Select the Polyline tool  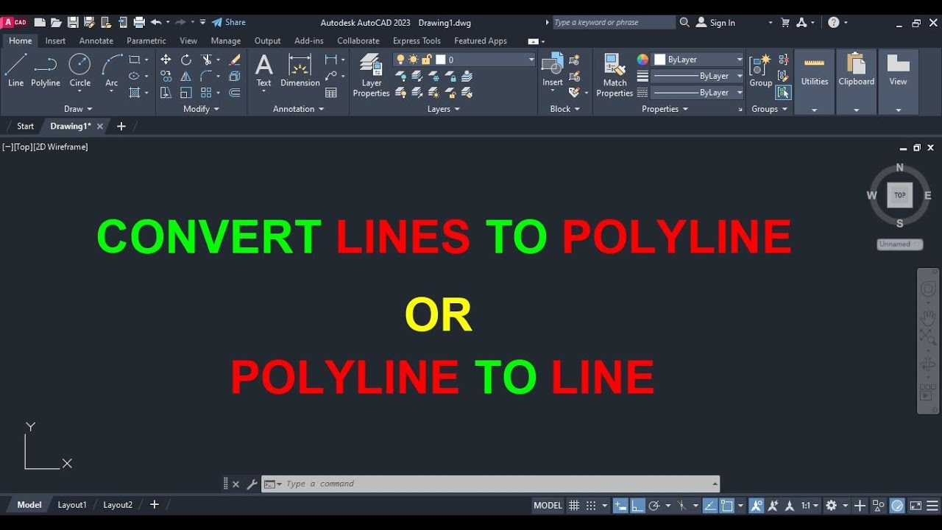(46, 71)
